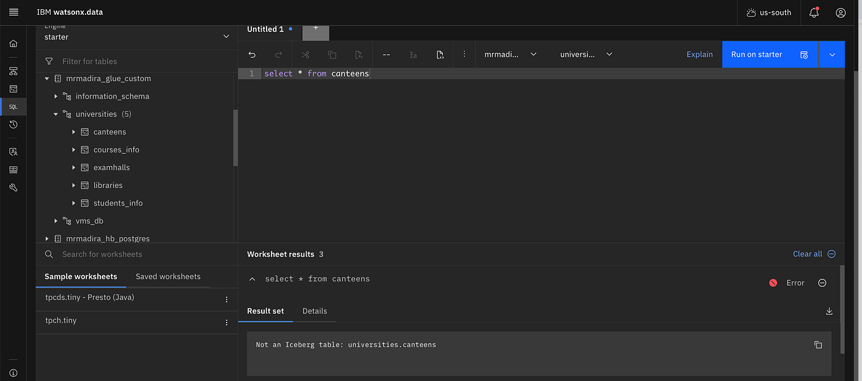Click Run on starter
This screenshot has height=381, width=862.
pyautogui.click(x=757, y=55)
